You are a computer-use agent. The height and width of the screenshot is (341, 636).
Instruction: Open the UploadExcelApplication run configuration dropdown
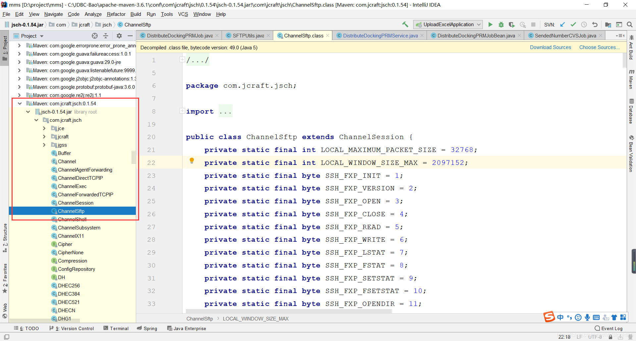(x=448, y=24)
